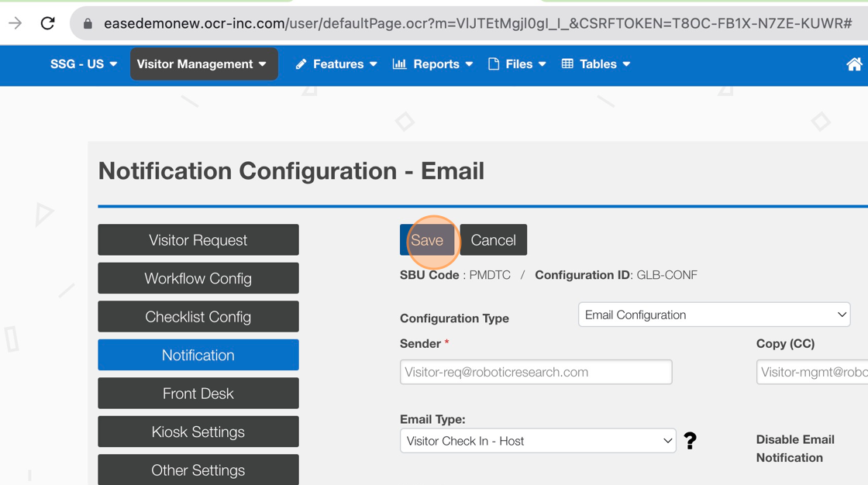Cancel the configuration changes
Image resolution: width=868 pixels, height=485 pixels.
(493, 240)
